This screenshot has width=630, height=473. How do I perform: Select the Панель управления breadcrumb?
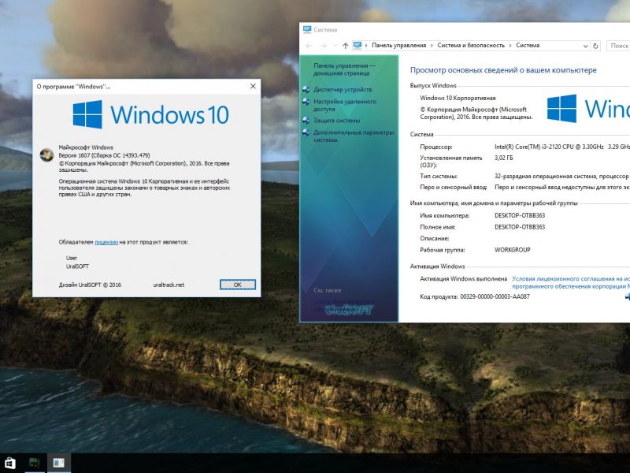[399, 46]
